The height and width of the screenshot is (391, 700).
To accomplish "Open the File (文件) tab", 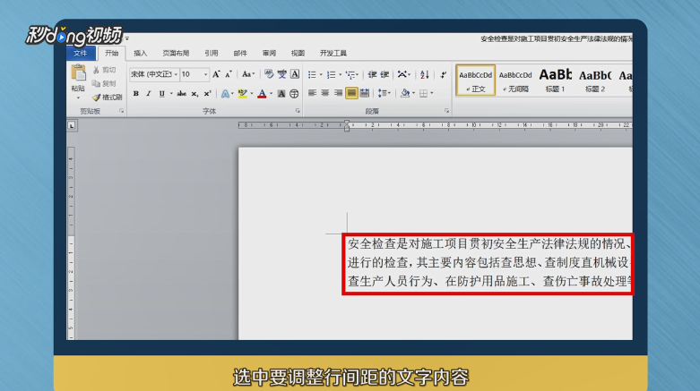I will [81, 53].
